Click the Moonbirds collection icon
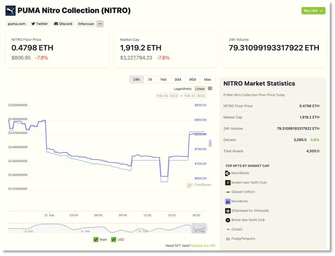Image resolution: width=335 pixels, height=256 pixels. tap(228, 201)
